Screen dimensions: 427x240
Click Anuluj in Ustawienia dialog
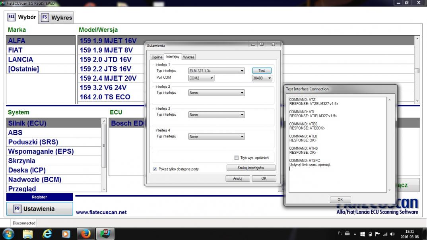click(238, 178)
